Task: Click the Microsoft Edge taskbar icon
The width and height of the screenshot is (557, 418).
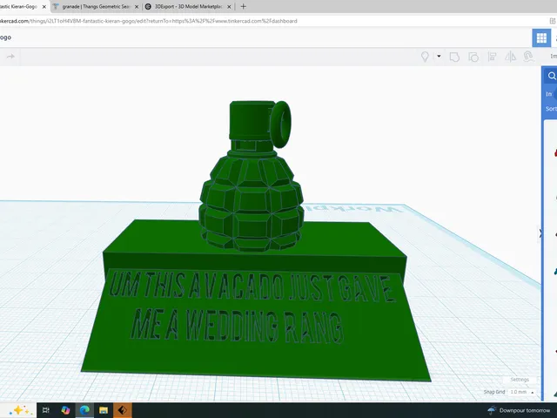Action: click(84, 410)
